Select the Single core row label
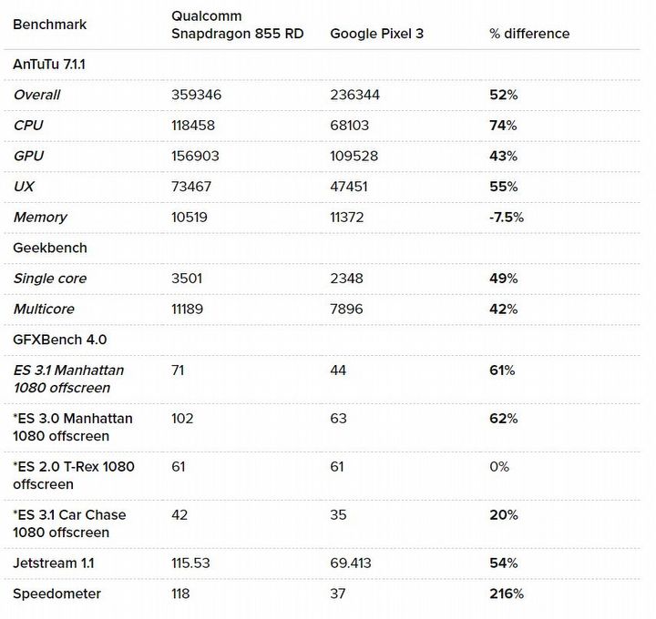 (50, 279)
